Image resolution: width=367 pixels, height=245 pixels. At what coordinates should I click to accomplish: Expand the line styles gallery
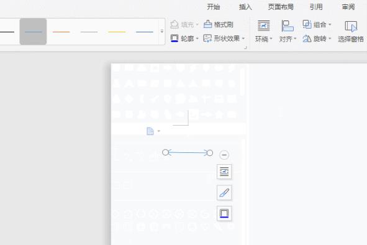coord(161,31)
